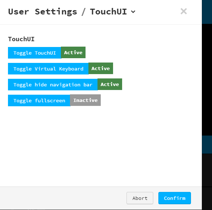Toggle fullscreen mode button

(x=39, y=100)
